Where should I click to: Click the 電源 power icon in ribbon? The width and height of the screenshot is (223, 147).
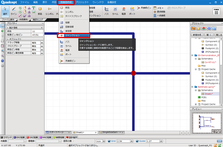click(x=124, y=11)
